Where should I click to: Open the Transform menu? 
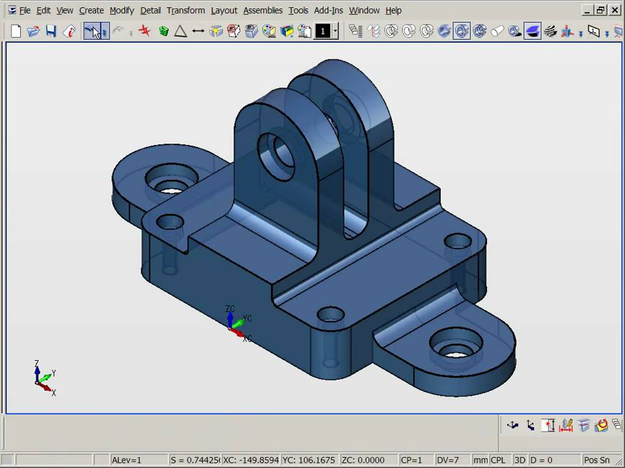click(186, 10)
